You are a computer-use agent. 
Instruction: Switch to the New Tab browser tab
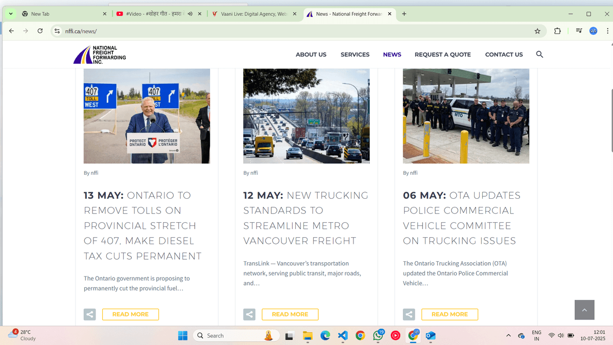(64, 14)
